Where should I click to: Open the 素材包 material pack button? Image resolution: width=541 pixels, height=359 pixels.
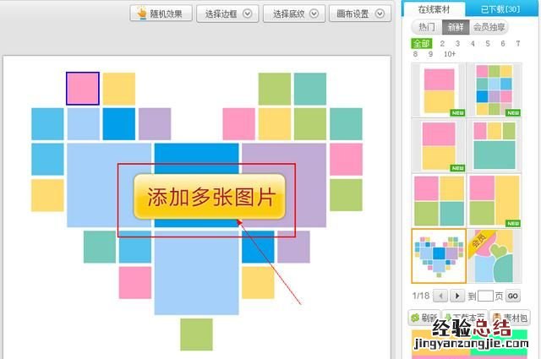pos(510,317)
